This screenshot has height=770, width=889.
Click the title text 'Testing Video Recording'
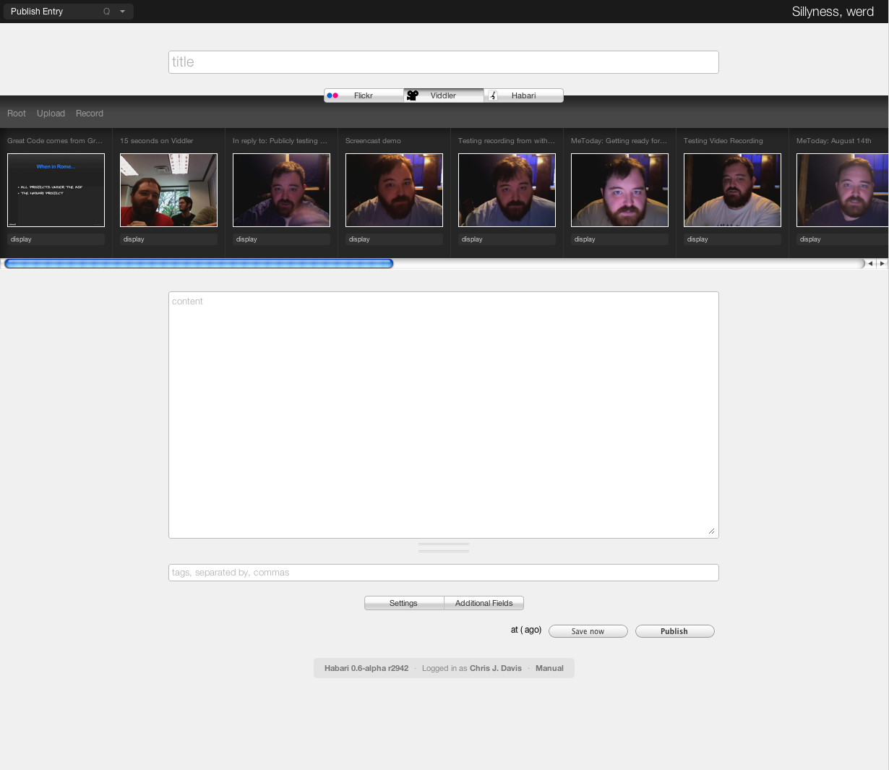pyautogui.click(x=723, y=141)
